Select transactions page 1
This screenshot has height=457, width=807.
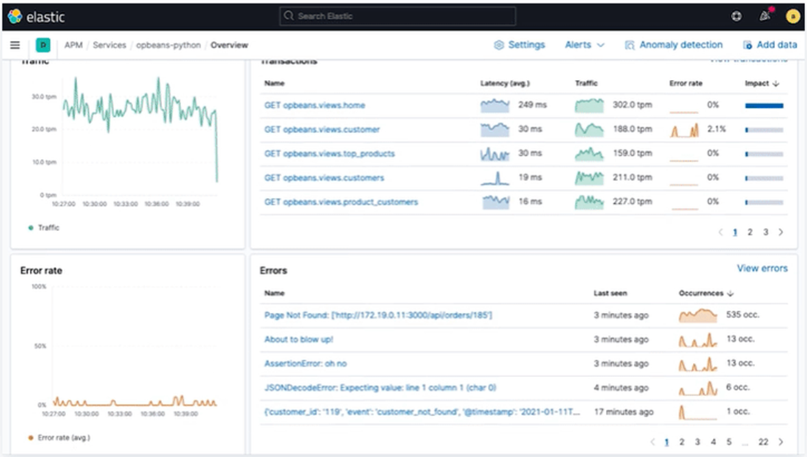735,232
